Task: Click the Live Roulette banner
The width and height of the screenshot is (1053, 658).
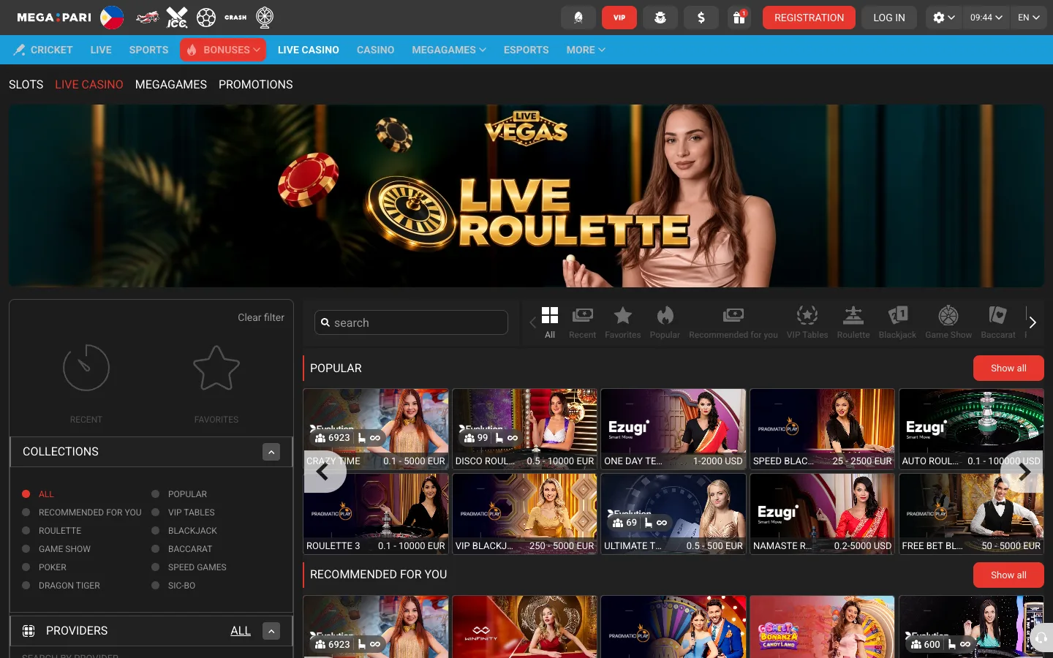Action: (526, 196)
